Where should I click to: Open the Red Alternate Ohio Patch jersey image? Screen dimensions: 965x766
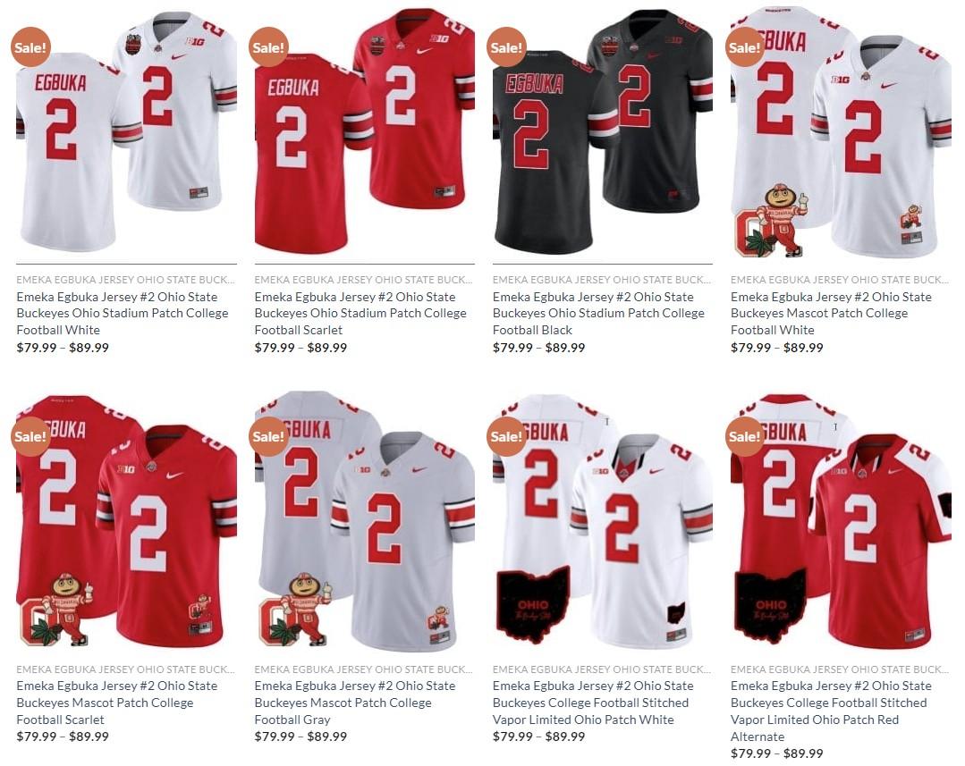tap(841, 522)
